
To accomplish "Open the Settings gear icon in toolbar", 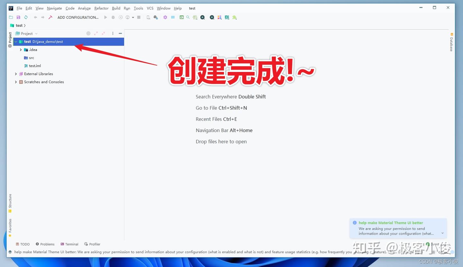I will 165,17.
